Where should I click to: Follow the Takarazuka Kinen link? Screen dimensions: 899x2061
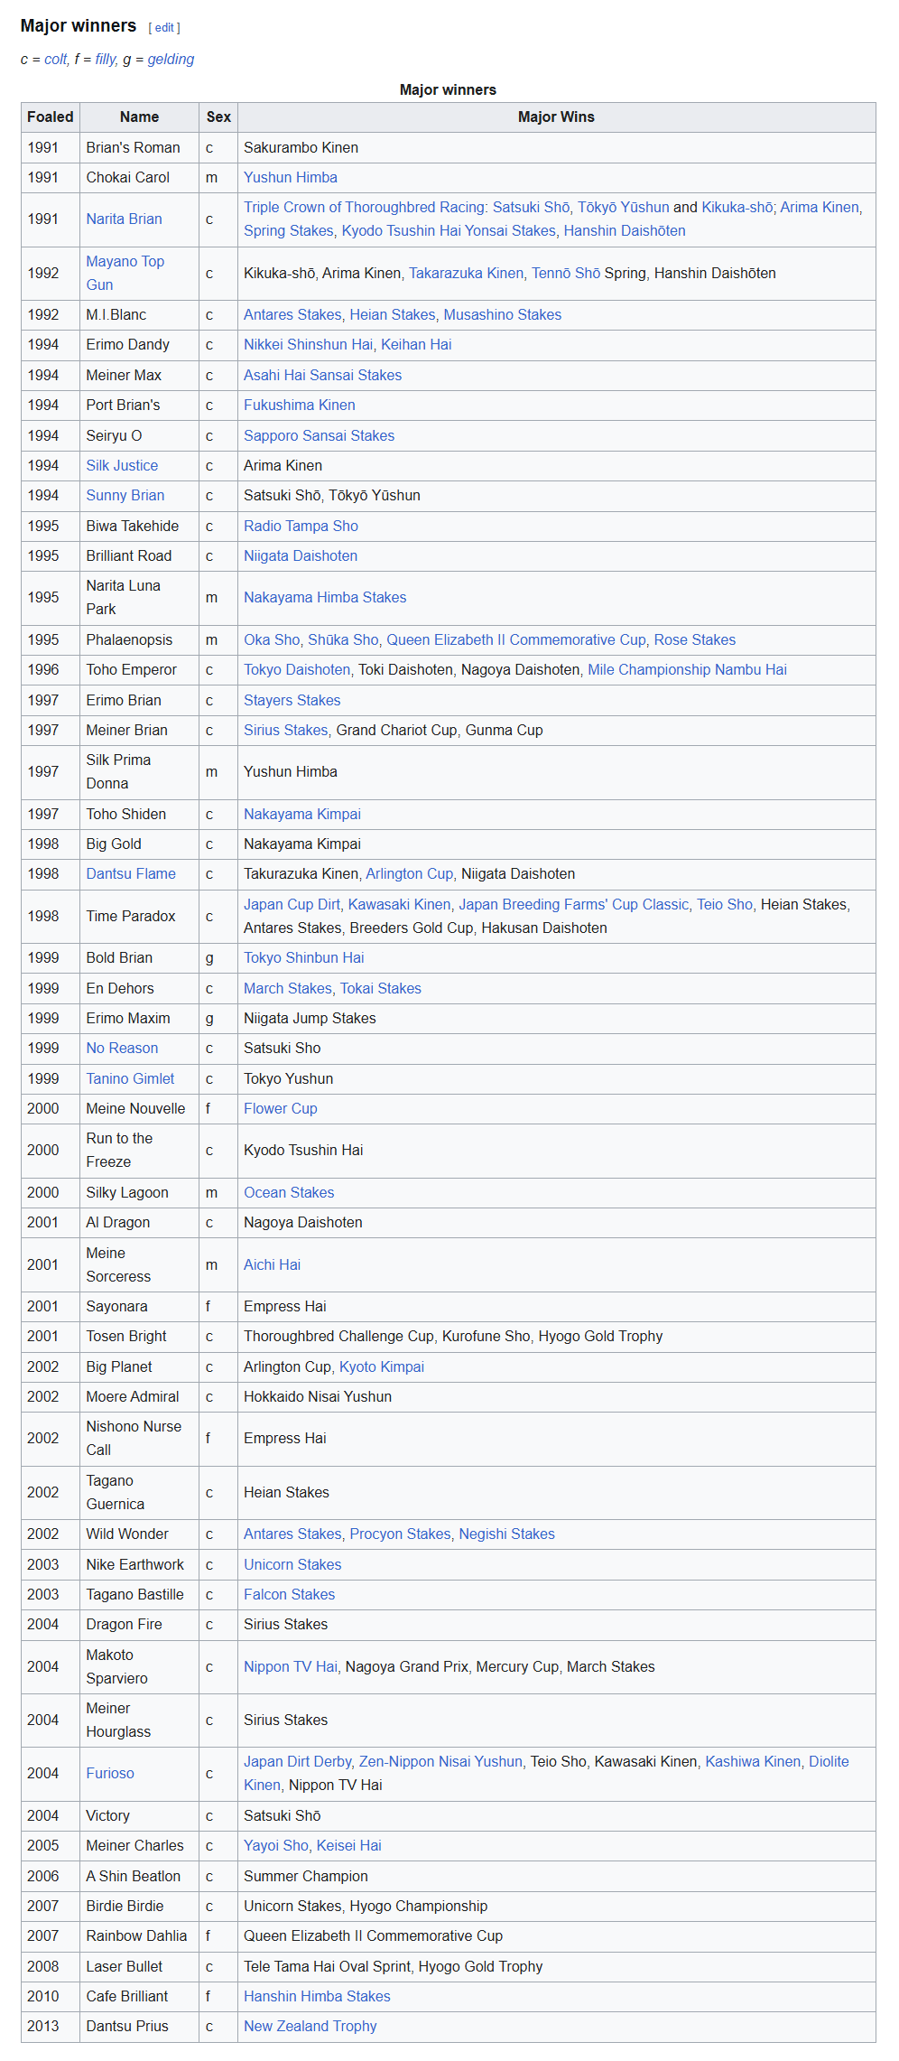tap(466, 274)
